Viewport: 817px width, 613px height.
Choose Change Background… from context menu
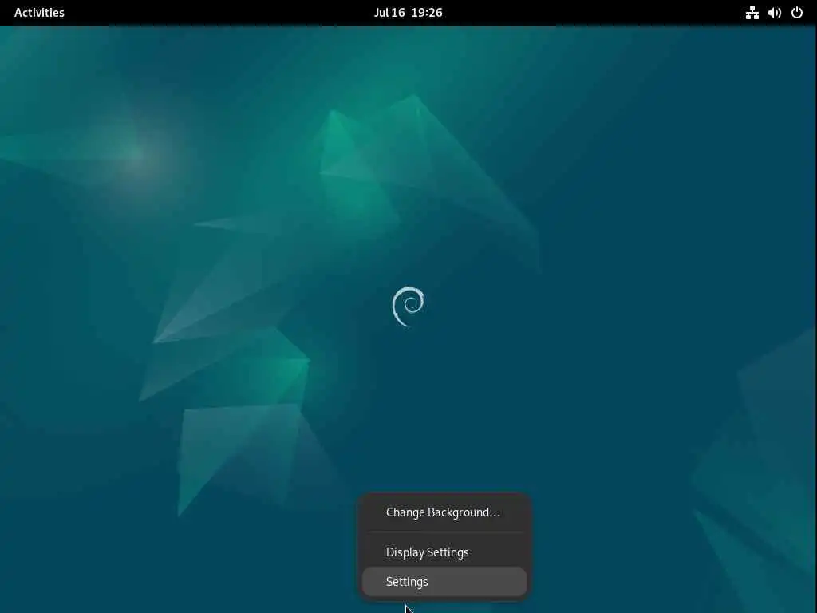pos(444,512)
